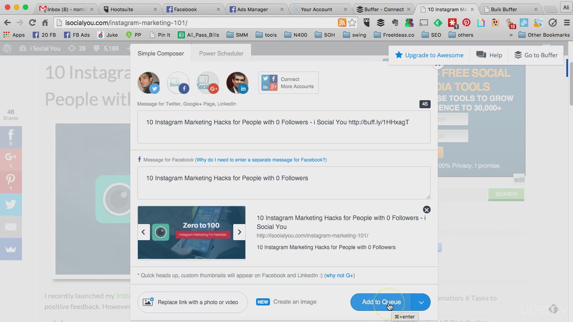The image size is (573, 322).
Task: Open 'Why do I need a separate message' link
Action: 261,160
